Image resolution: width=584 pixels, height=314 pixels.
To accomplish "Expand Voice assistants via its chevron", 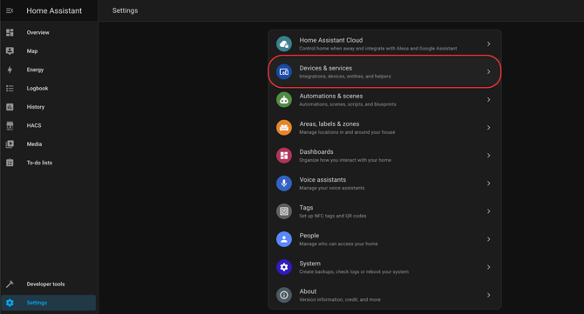I will pyautogui.click(x=488, y=184).
